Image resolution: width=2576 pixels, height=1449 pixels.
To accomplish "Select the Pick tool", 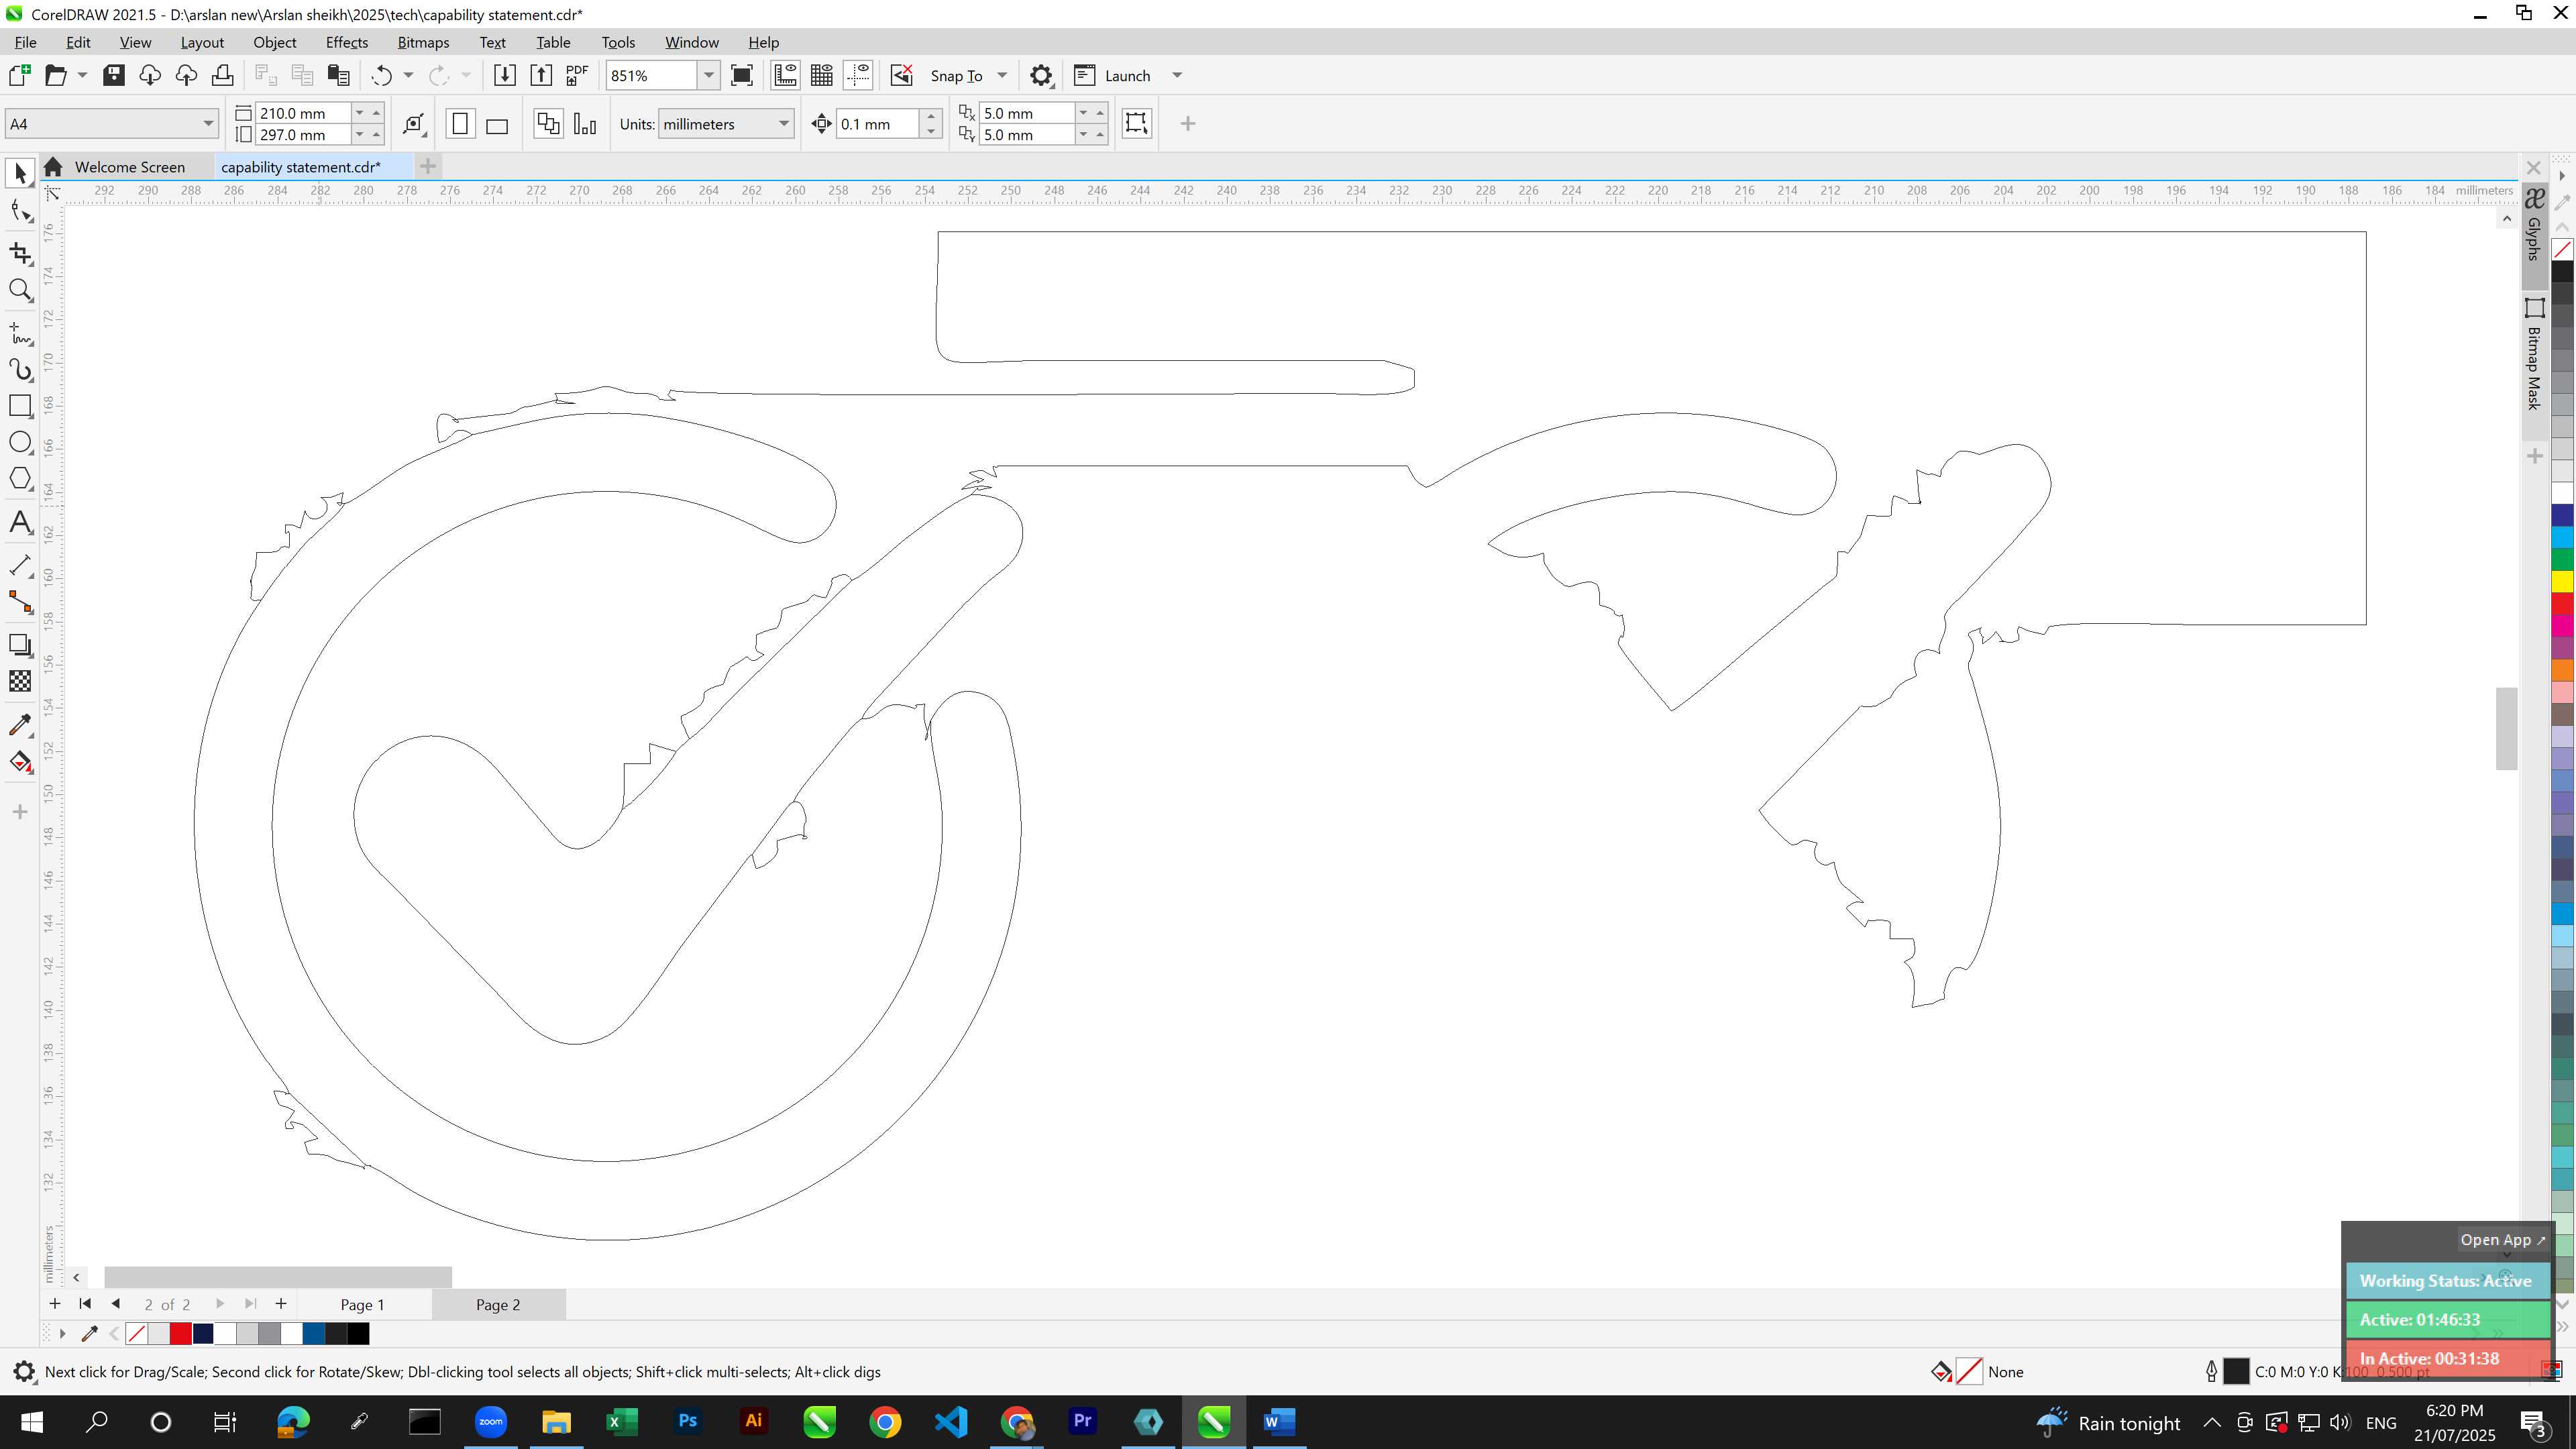I will (x=20, y=173).
